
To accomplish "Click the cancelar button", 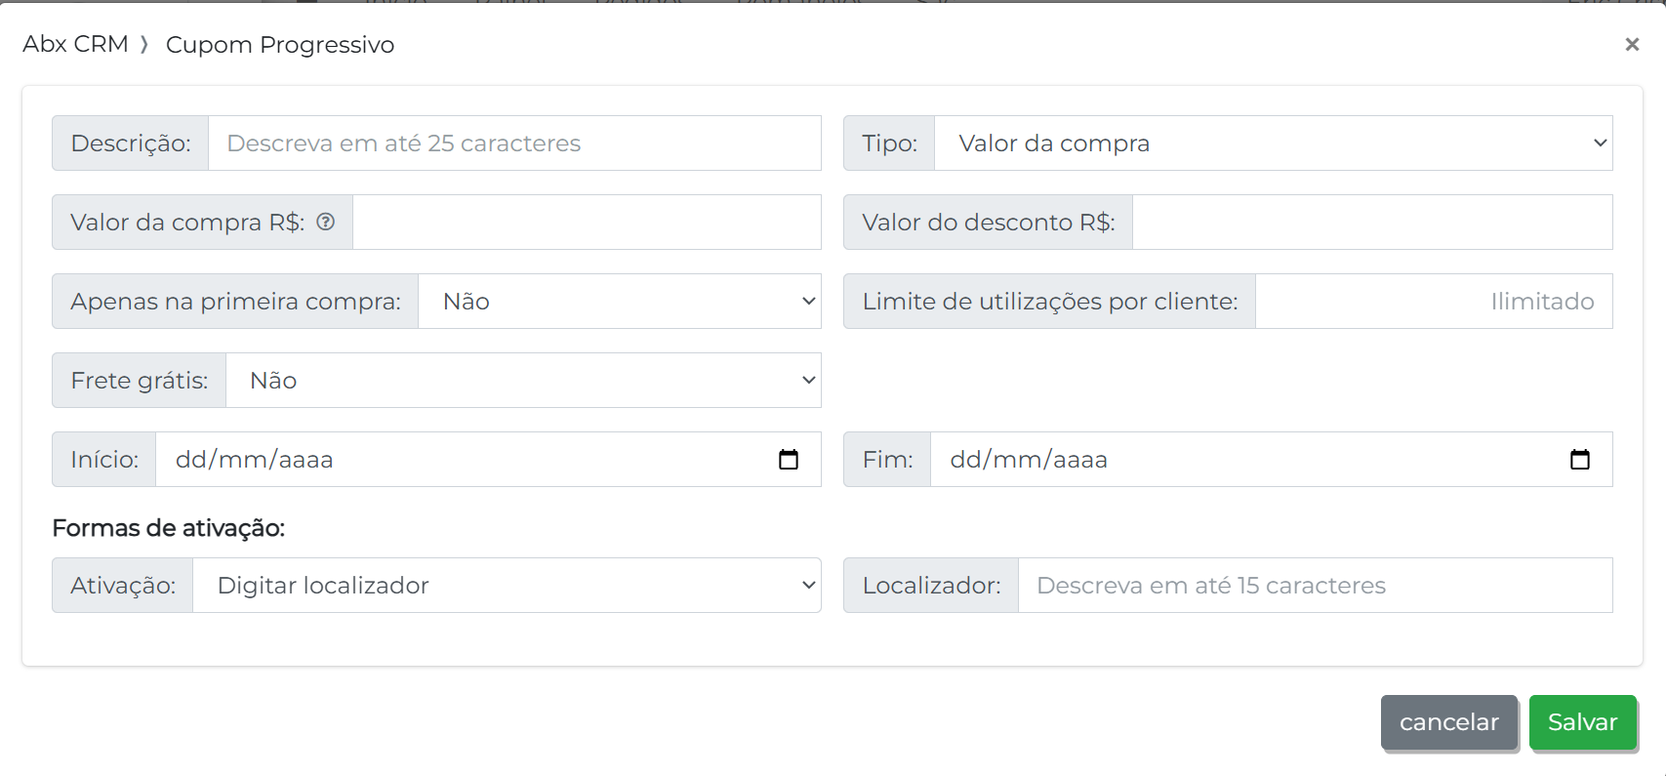I will pos(1448,722).
